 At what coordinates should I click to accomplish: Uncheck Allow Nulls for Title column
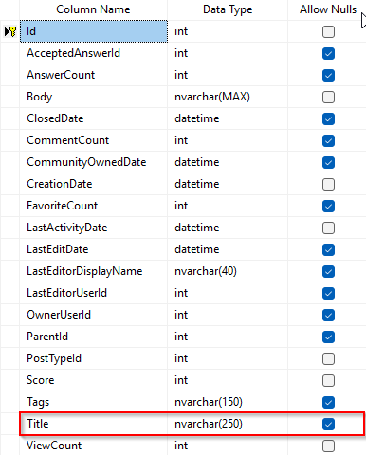tap(328, 424)
